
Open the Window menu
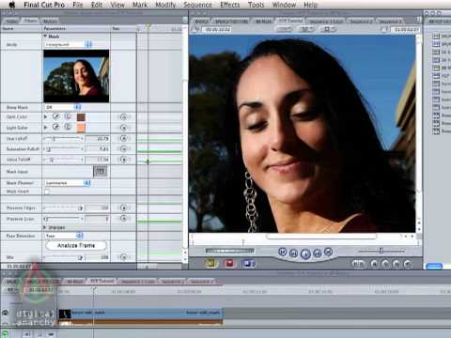pyautogui.click(x=284, y=5)
